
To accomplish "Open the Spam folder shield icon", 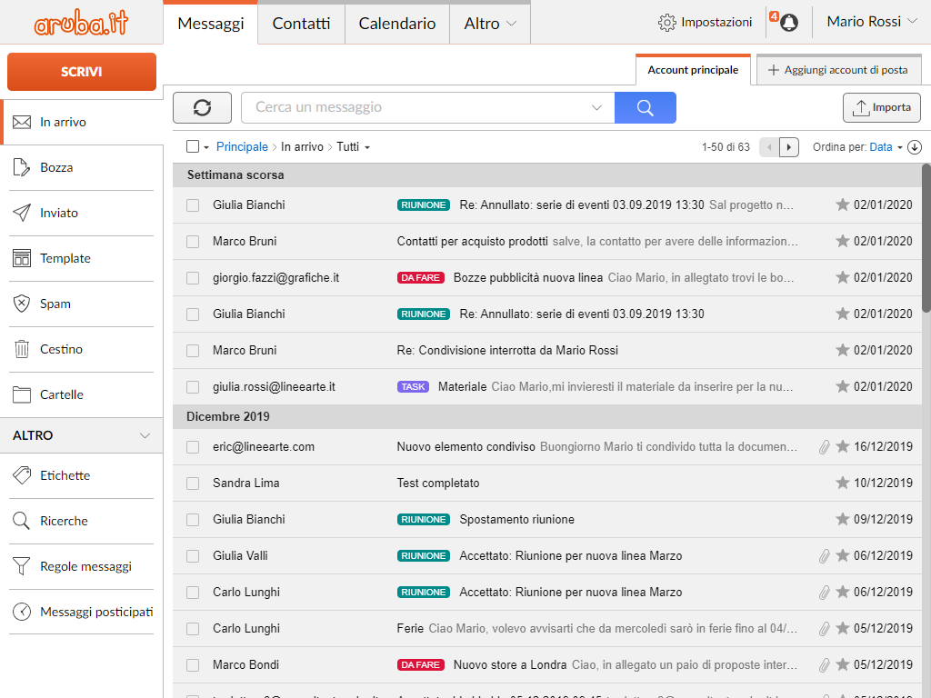I will [22, 304].
